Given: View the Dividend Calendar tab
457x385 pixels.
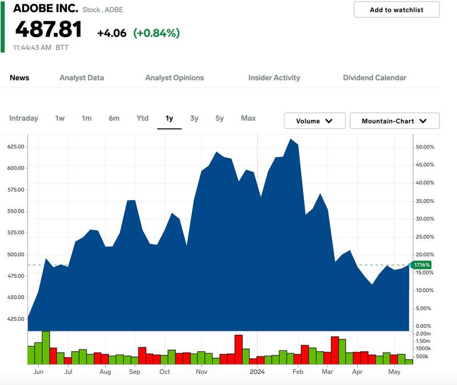Looking at the screenshot, I should 375,78.
